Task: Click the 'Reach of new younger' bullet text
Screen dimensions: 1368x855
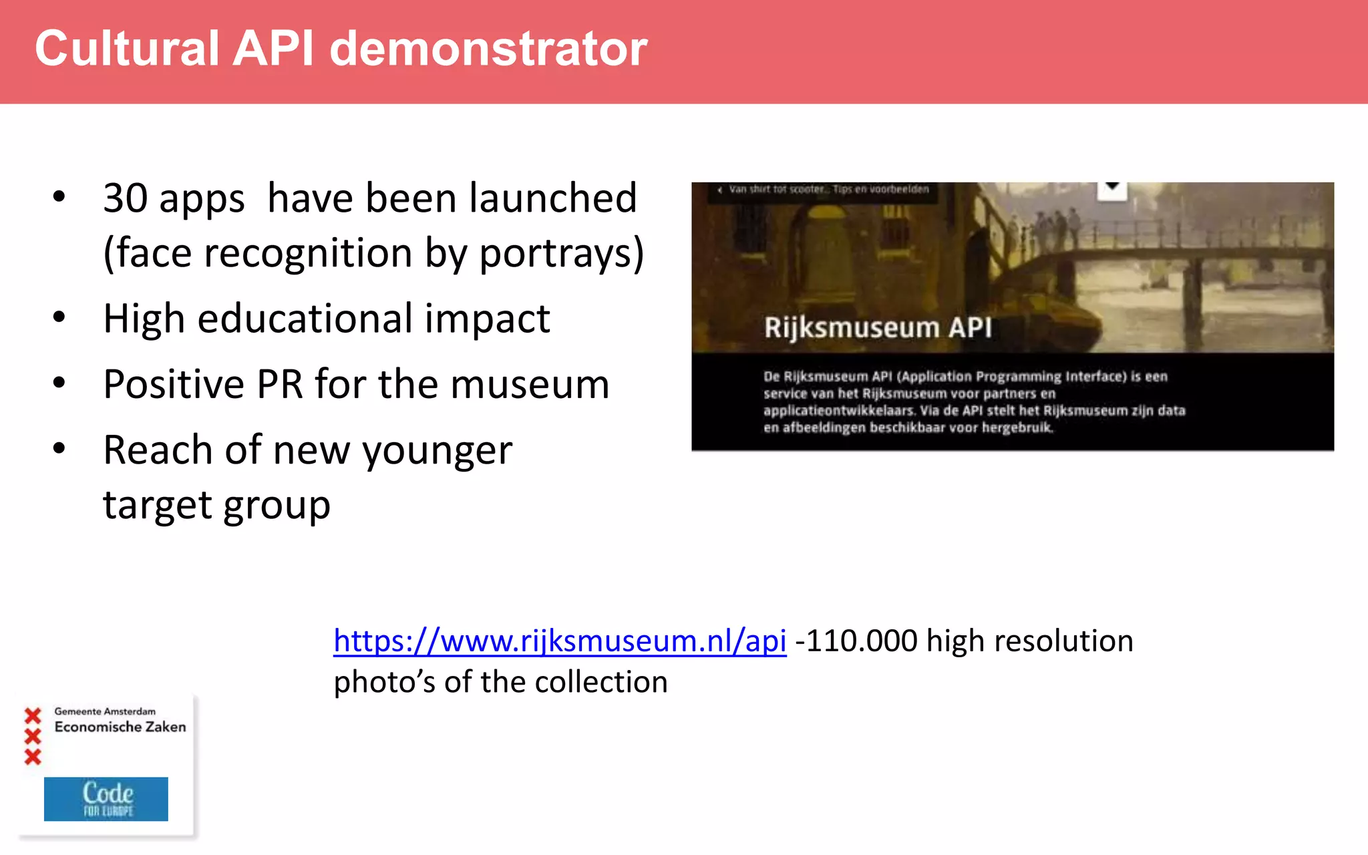Action: click(x=308, y=450)
